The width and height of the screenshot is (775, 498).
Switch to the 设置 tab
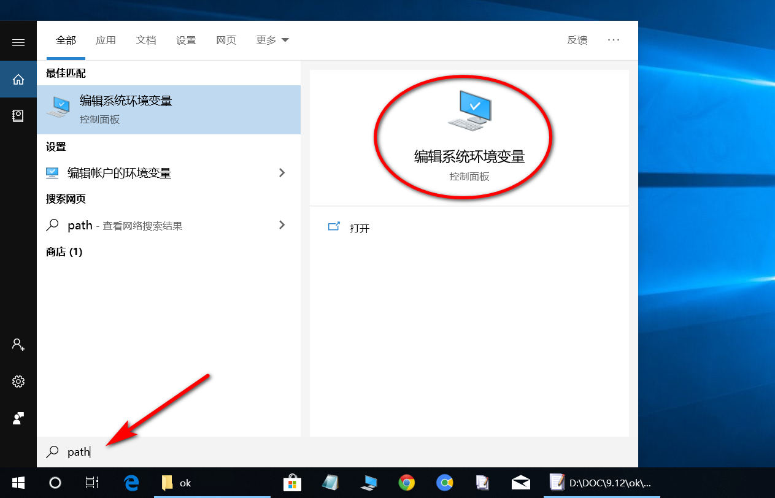[186, 40]
